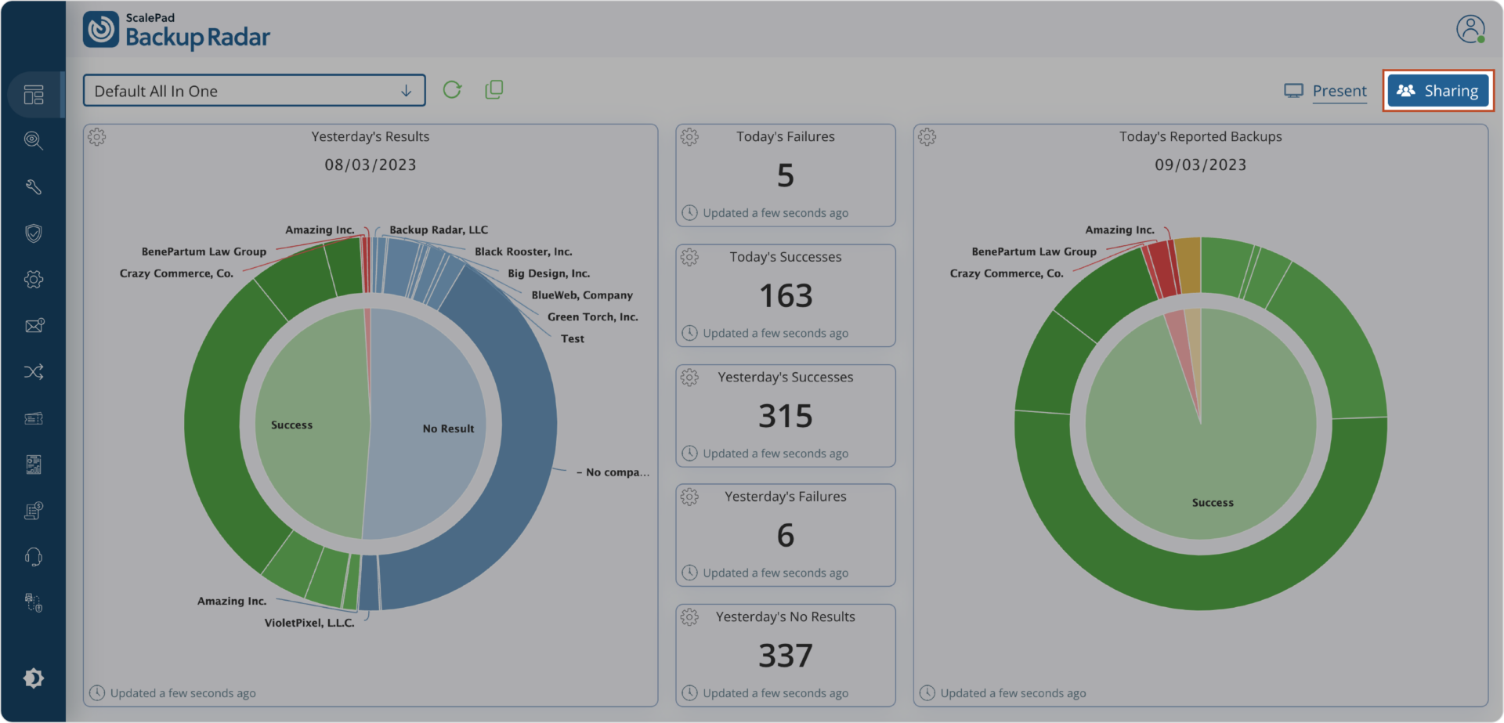Click the Present link
The height and width of the screenshot is (723, 1504).
(1325, 91)
